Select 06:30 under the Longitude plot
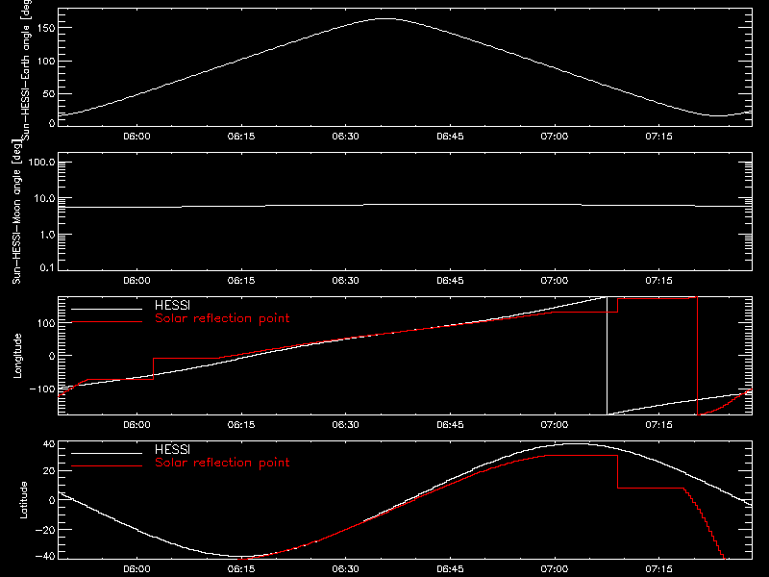The image size is (769, 577). coord(346,424)
